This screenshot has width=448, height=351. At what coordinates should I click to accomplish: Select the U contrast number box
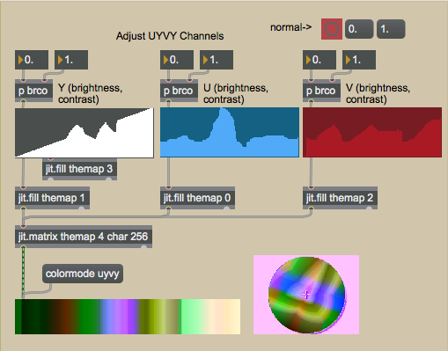coord(217,60)
